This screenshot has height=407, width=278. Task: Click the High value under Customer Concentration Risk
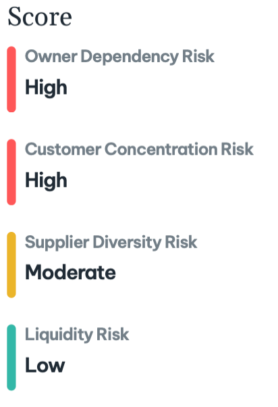pyautogui.click(x=46, y=181)
